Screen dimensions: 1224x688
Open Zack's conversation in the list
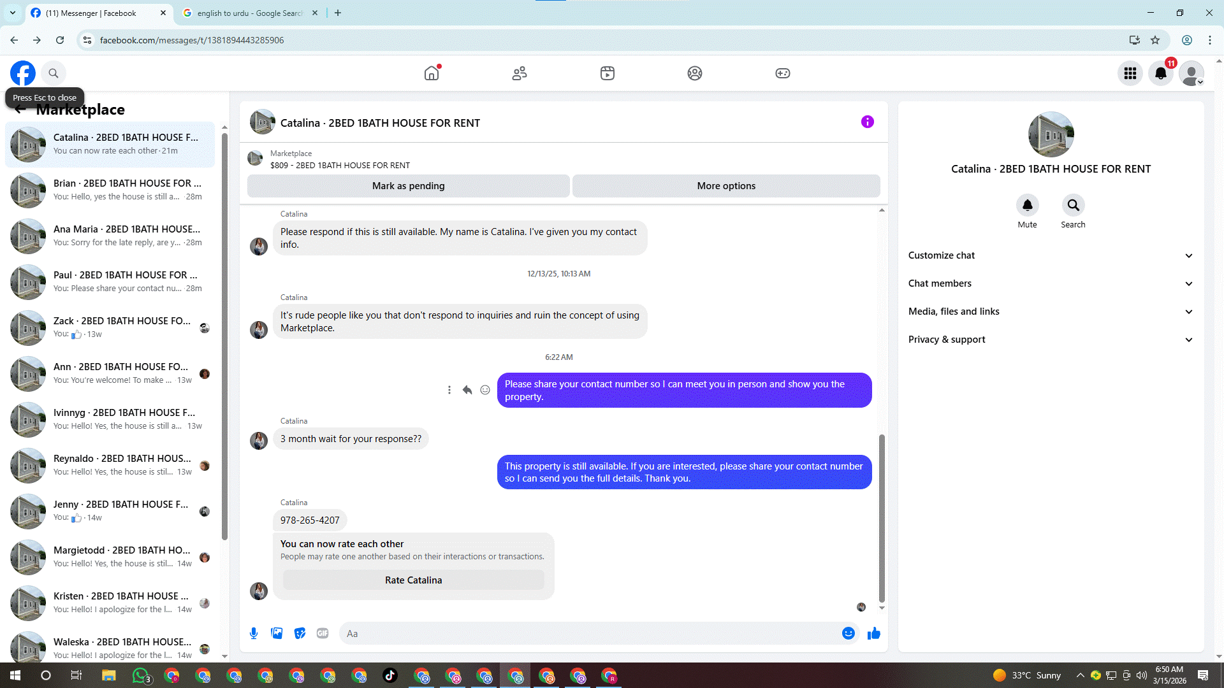tap(110, 327)
